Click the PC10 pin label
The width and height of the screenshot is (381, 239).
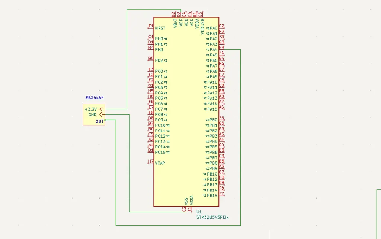point(160,125)
